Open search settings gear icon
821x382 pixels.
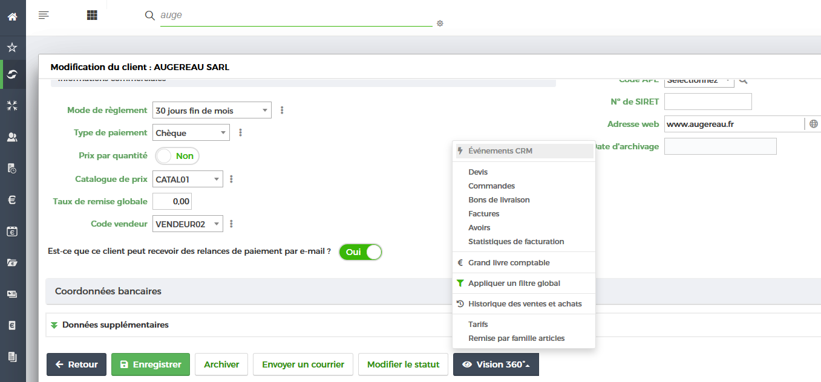coord(440,24)
